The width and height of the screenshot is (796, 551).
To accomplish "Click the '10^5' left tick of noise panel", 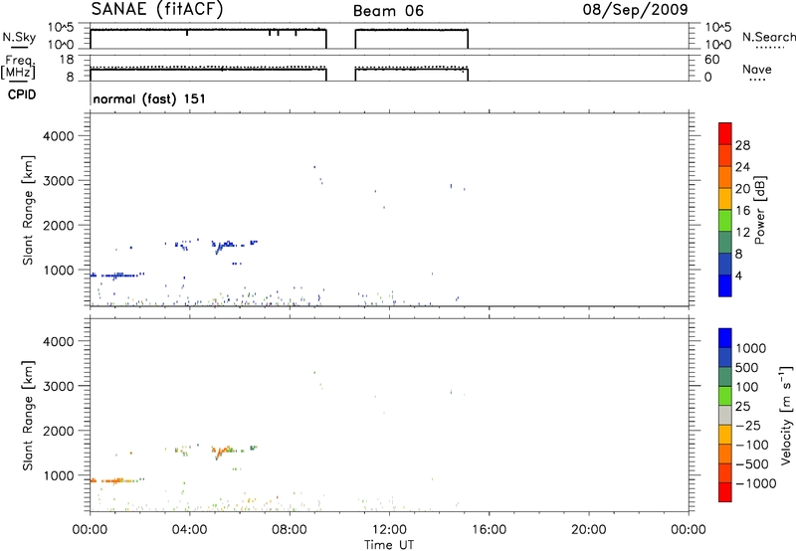I will 61,27.
